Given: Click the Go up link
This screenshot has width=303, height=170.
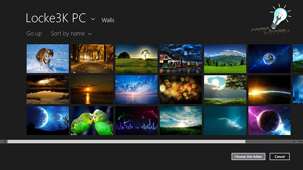Looking at the screenshot, I should (34, 34).
